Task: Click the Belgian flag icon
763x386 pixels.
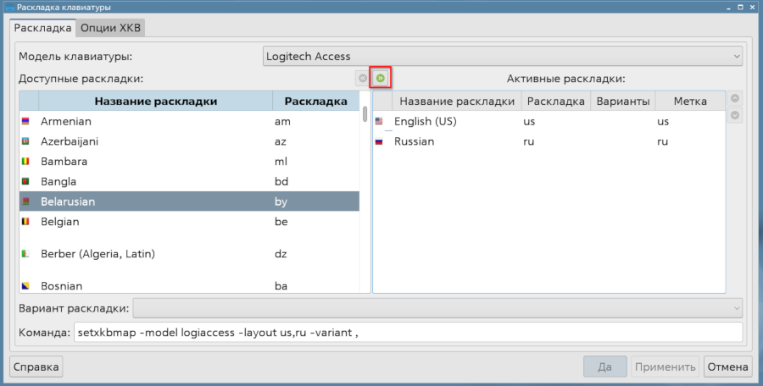Action: tap(26, 222)
